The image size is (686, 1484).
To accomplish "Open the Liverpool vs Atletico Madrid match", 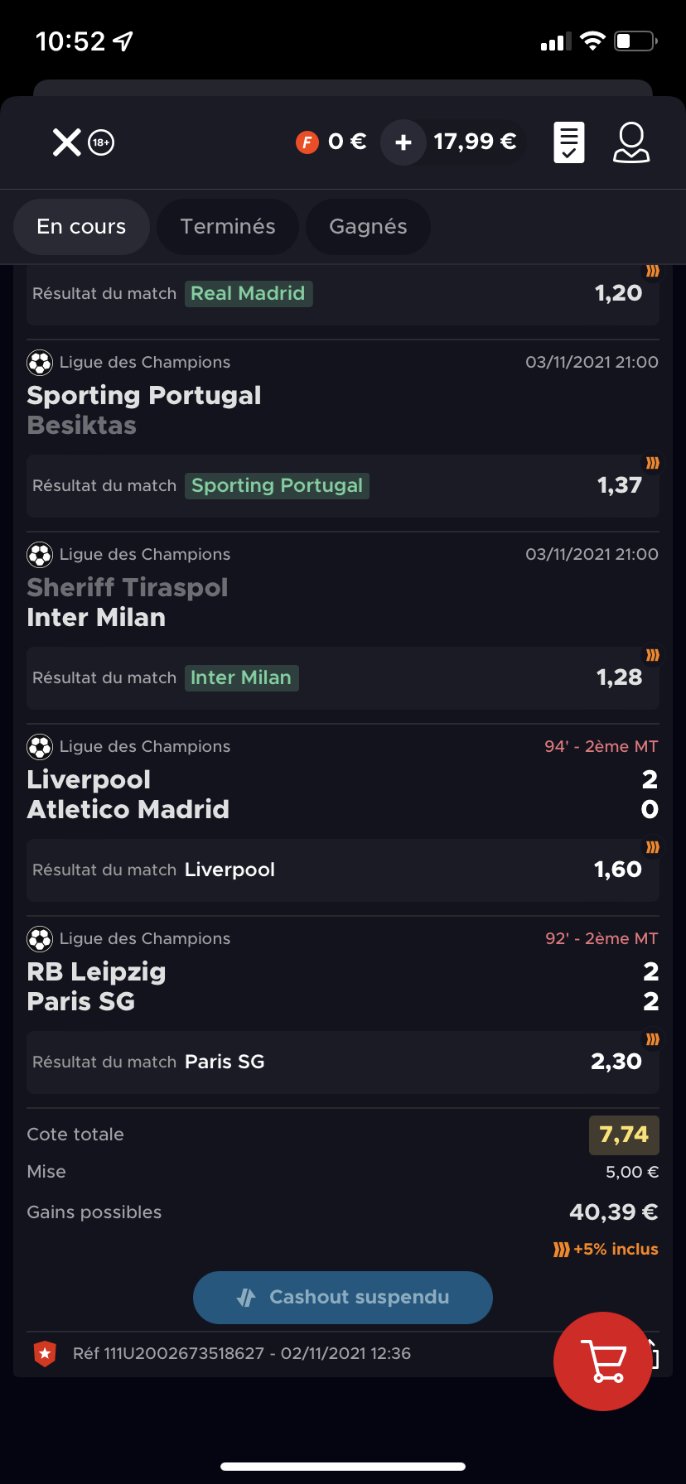I will click(343, 794).
